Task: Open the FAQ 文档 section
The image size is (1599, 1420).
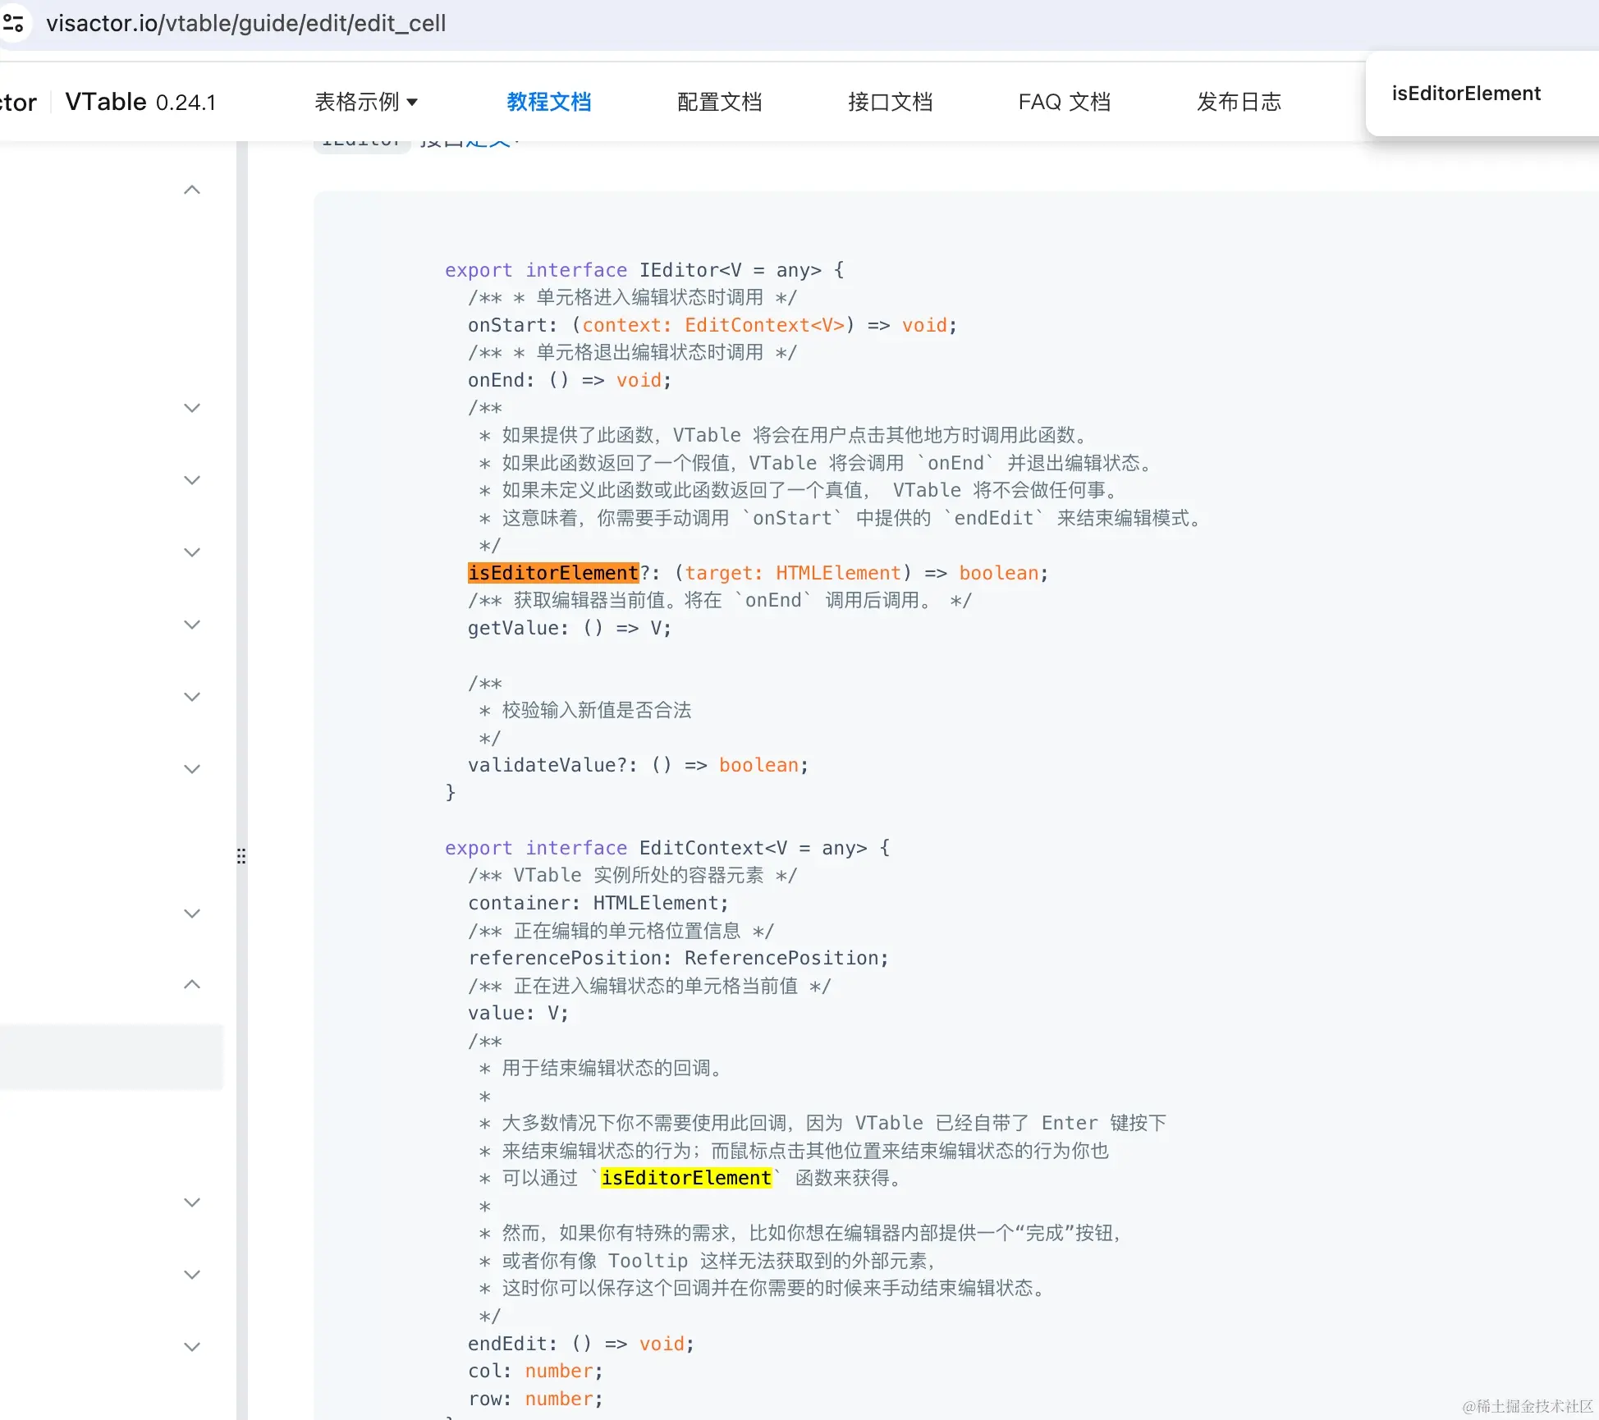Action: click(1064, 102)
